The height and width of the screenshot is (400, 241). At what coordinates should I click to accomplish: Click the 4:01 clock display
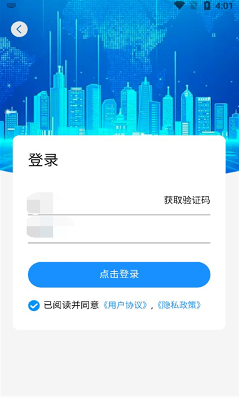(x=224, y=5)
